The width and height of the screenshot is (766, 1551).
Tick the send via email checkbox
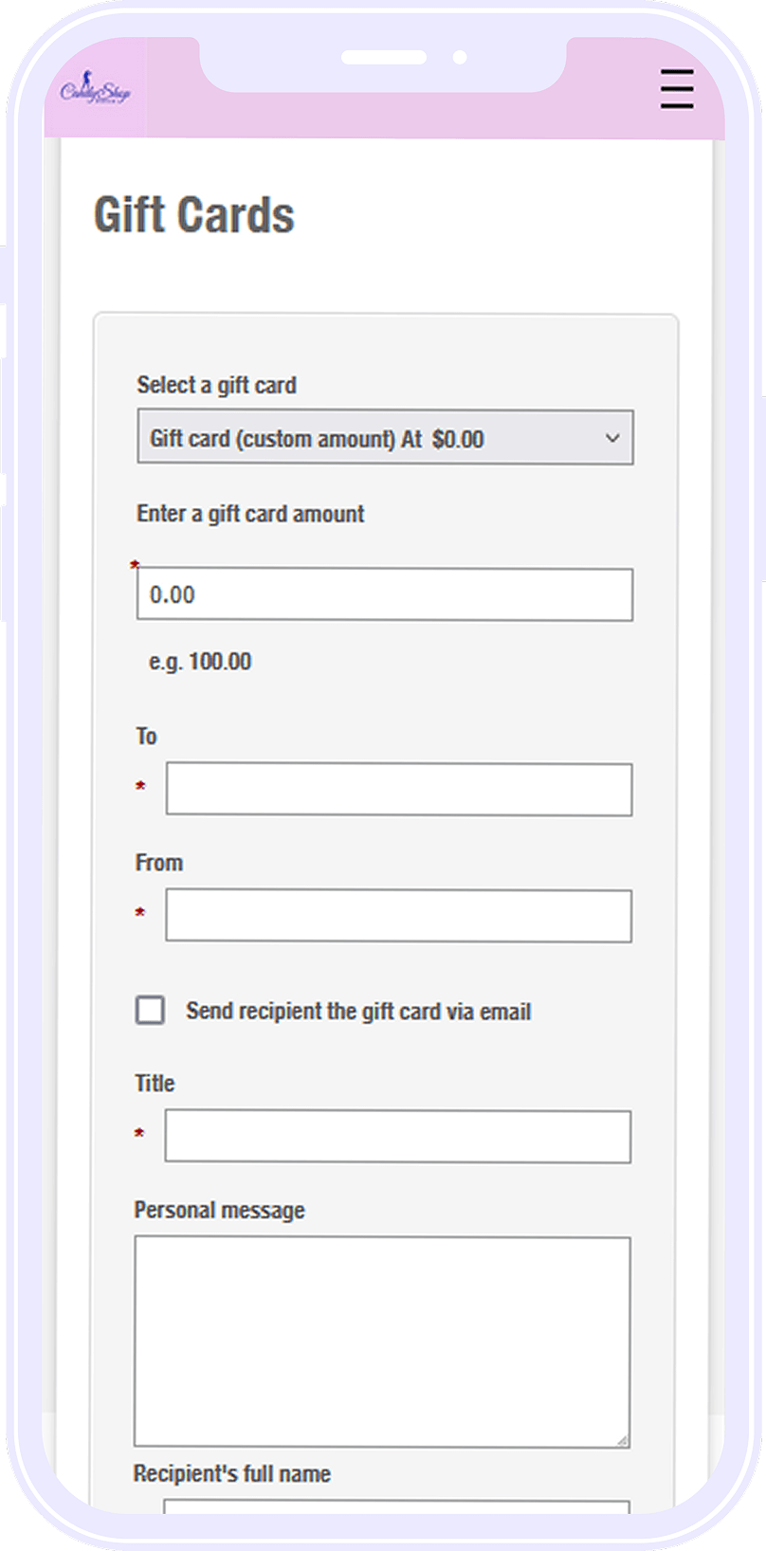pos(150,1011)
